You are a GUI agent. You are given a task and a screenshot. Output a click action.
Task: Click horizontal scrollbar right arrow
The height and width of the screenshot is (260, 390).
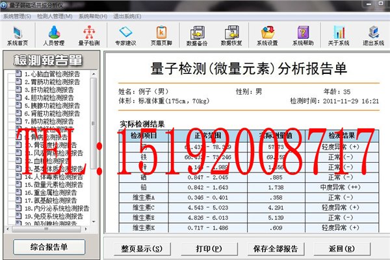[x=86, y=229]
